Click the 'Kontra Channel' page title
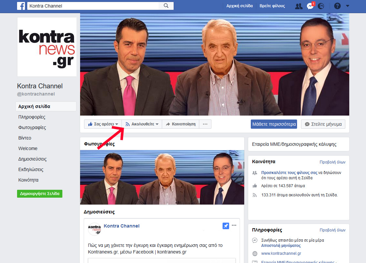366x263 pixels. point(40,86)
